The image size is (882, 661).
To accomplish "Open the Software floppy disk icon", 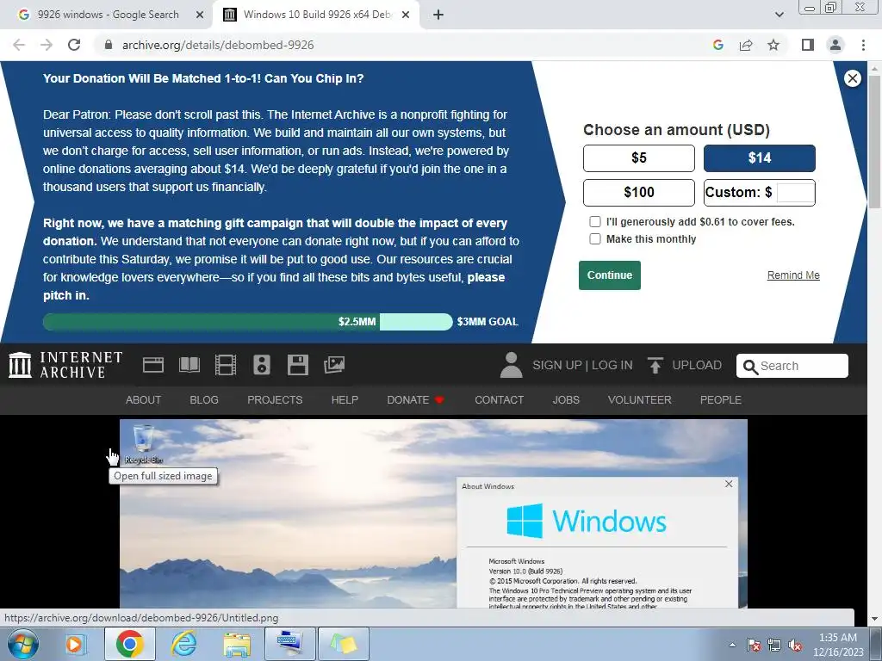I will (x=297, y=365).
